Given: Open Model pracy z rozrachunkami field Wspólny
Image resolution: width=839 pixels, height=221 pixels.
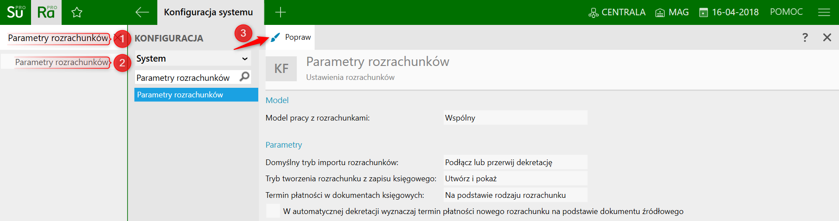Looking at the screenshot, I should 515,118.
